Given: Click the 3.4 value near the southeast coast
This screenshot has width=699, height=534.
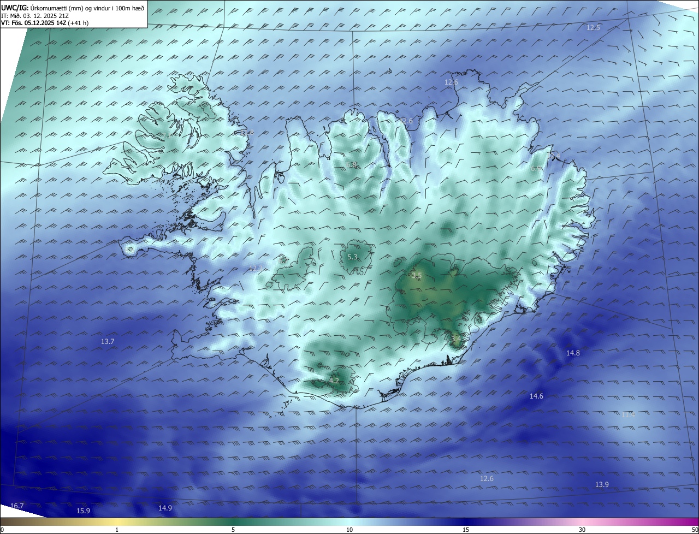Looking at the screenshot, I should (456, 339).
